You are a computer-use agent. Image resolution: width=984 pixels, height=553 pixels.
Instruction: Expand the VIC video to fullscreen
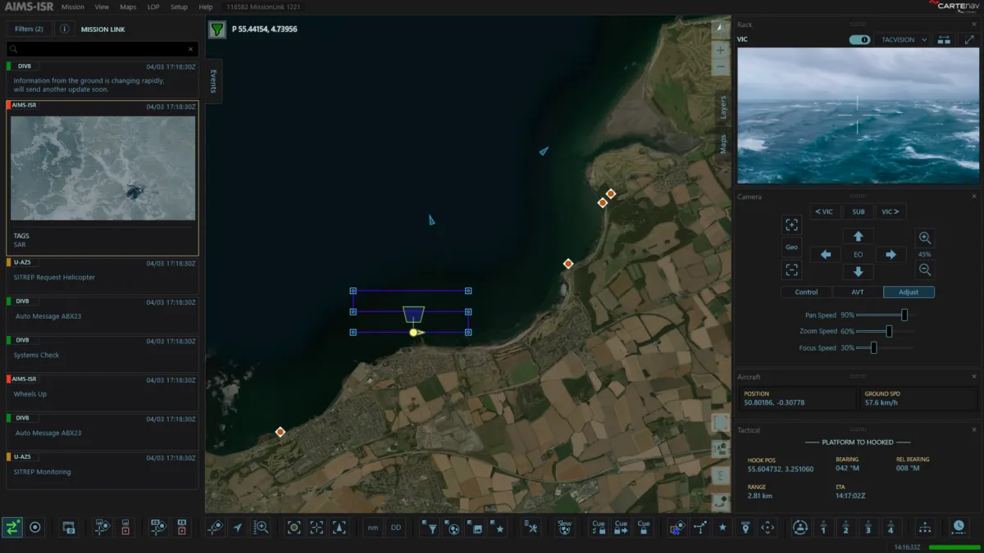coord(969,39)
